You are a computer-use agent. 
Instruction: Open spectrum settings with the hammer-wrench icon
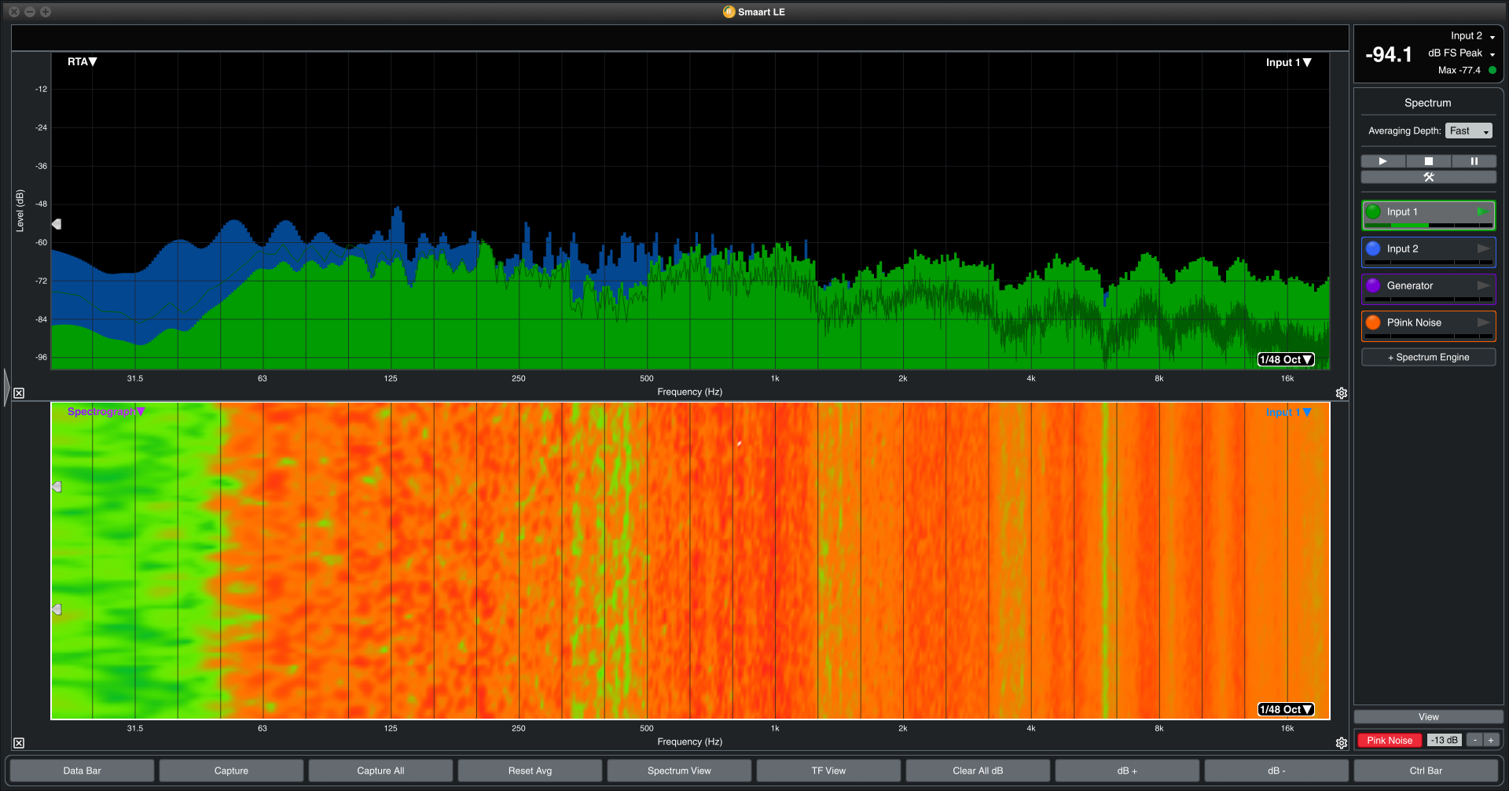(1429, 177)
